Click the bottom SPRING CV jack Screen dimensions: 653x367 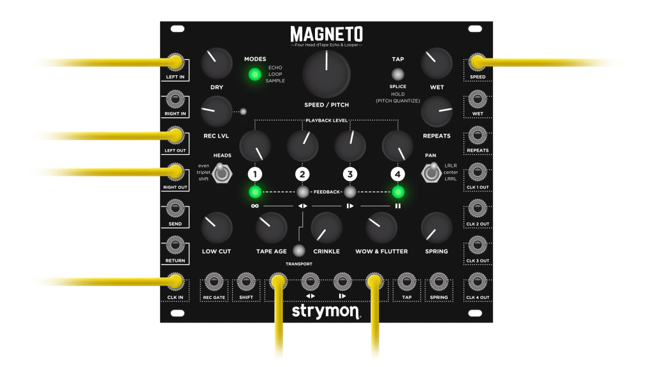(439, 282)
